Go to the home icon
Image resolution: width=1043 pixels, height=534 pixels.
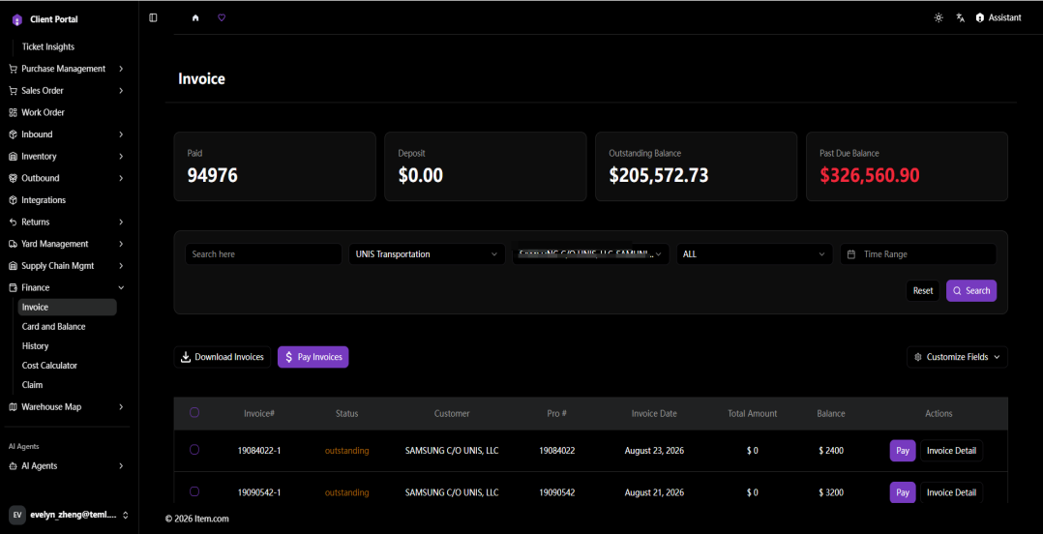tap(195, 18)
